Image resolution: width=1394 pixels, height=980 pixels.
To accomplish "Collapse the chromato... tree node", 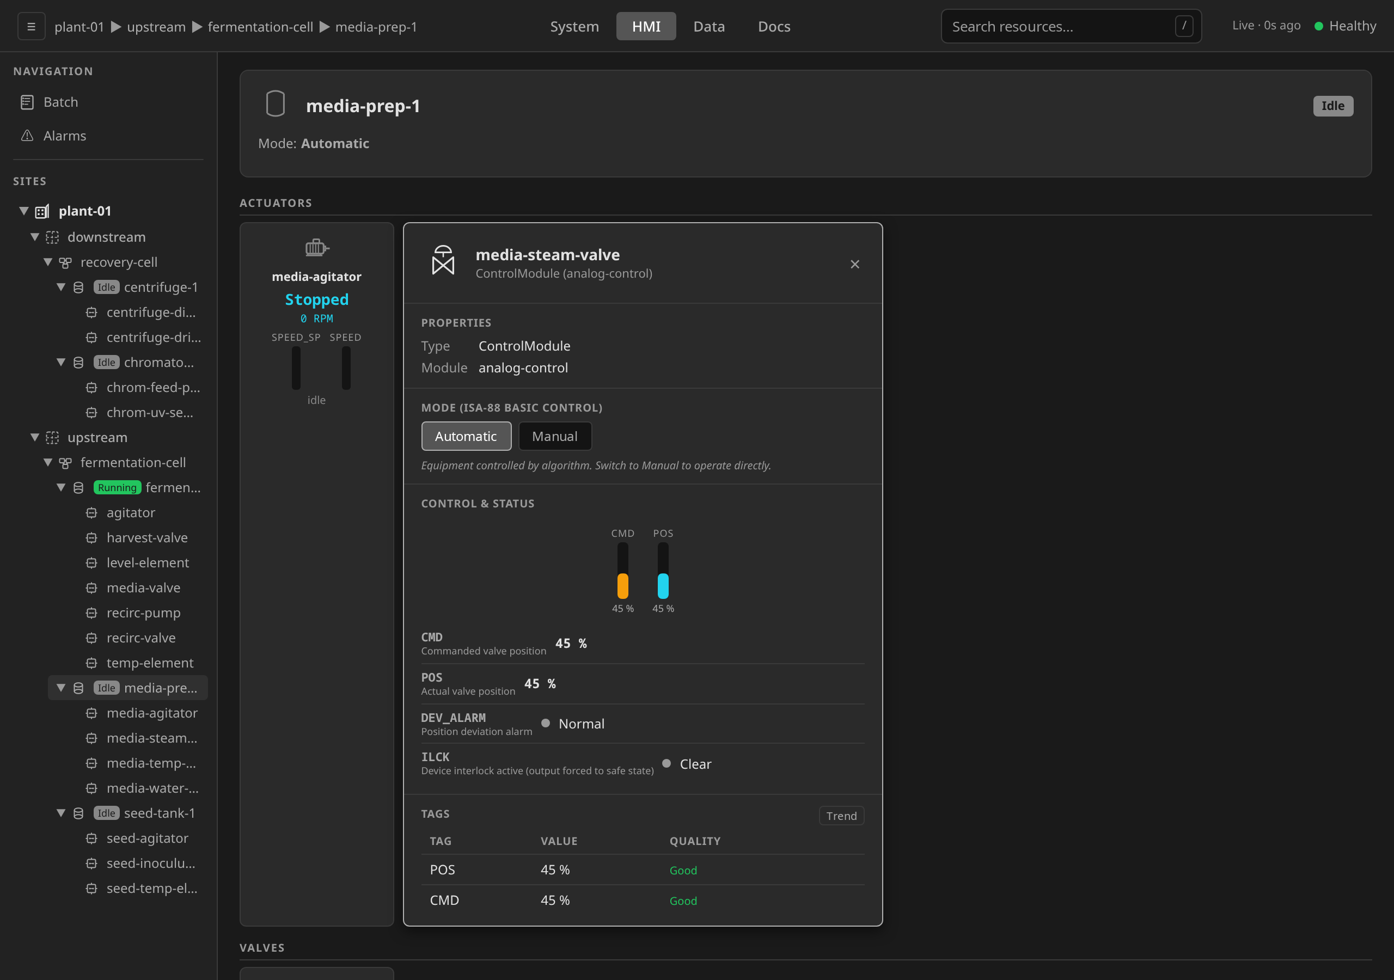I will tap(62, 363).
